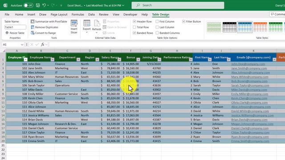Apply the dark green table style
Viewport: 285px width, 160px height.
(x=276, y=27)
